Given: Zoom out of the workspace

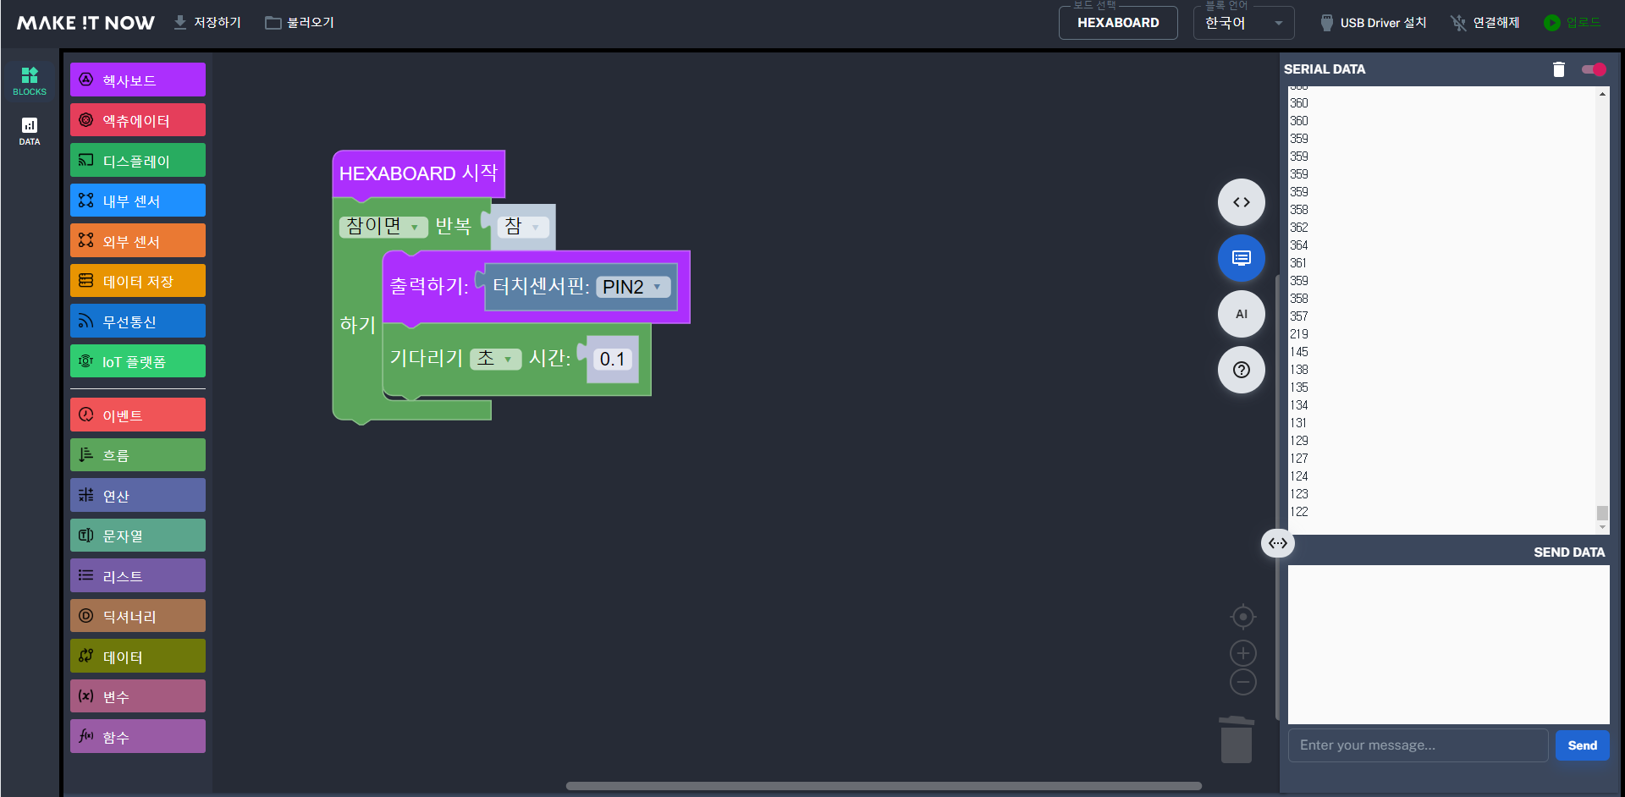Looking at the screenshot, I should coord(1243,682).
